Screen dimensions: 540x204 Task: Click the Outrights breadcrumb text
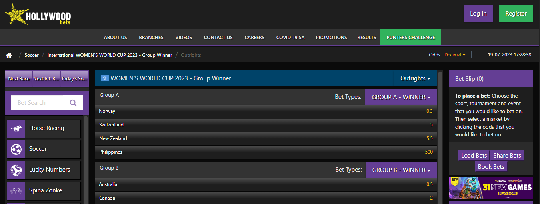(191, 55)
